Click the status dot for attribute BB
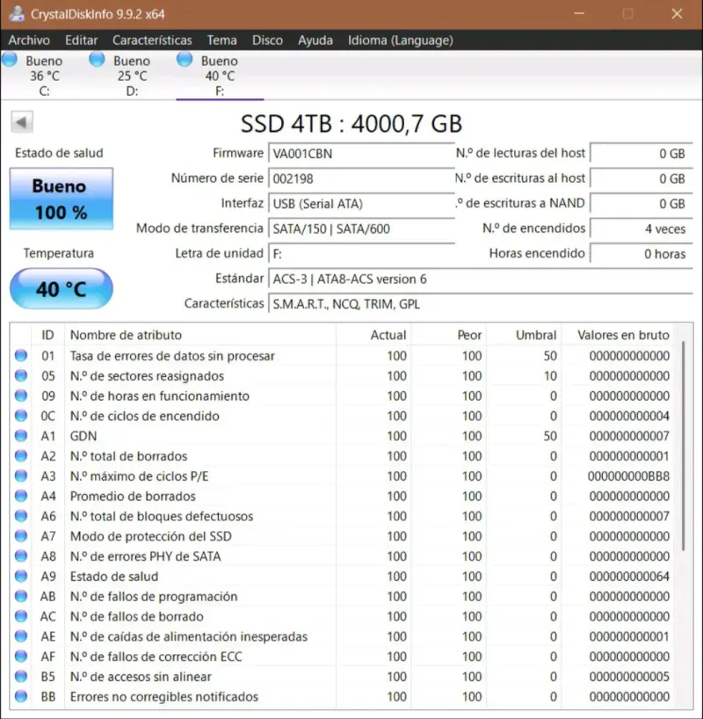This screenshot has width=703, height=719. tap(21, 696)
